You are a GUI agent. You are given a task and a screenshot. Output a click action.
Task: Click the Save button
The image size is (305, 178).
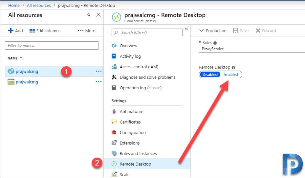coord(241,31)
